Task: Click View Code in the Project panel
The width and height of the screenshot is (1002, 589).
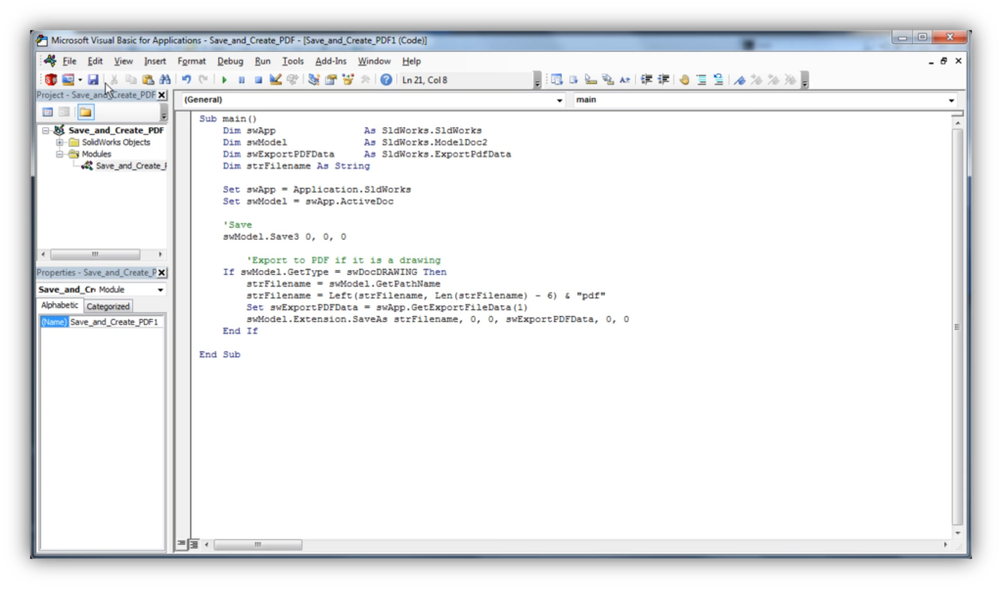Action: click(x=47, y=113)
